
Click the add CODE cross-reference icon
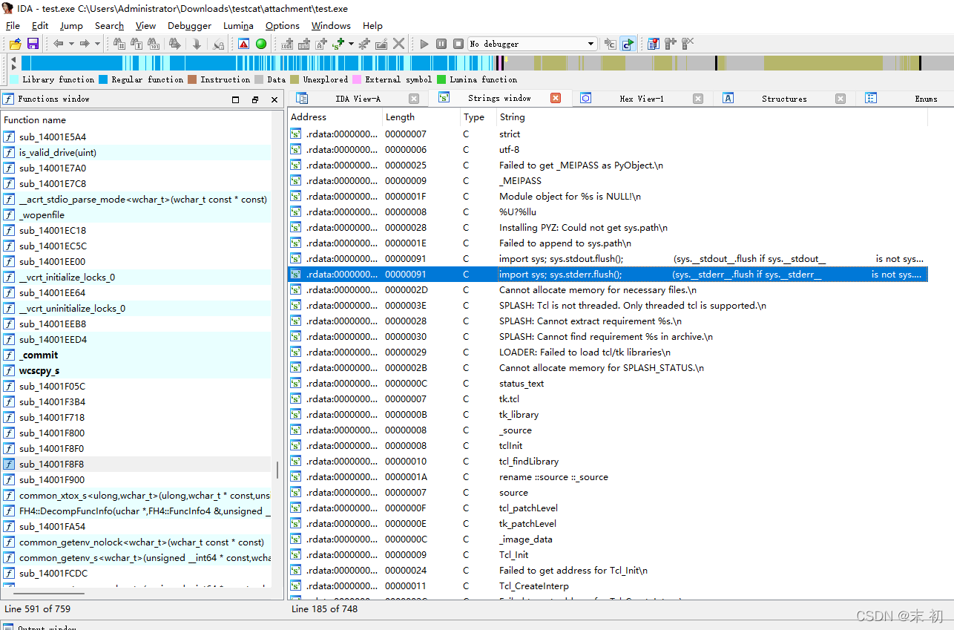(288, 44)
